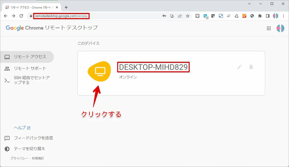Open the Chrome three-dot menu
289x167 pixels.
283,16
